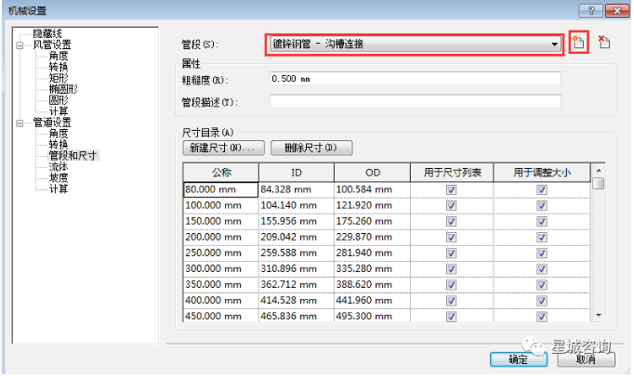Select 隐藏线 in the settings tree
The image size is (634, 376).
point(46,33)
